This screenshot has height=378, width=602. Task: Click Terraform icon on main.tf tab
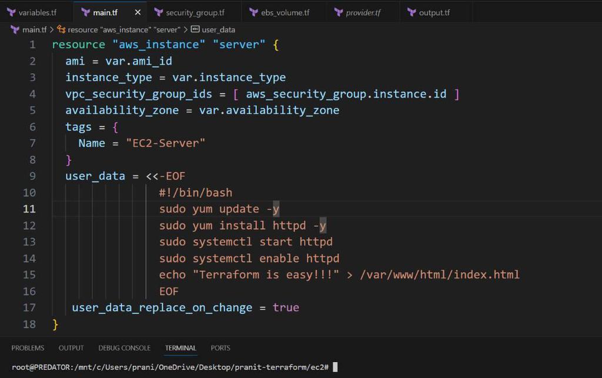click(x=86, y=13)
